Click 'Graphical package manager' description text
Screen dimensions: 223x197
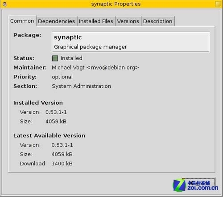(x=91, y=47)
